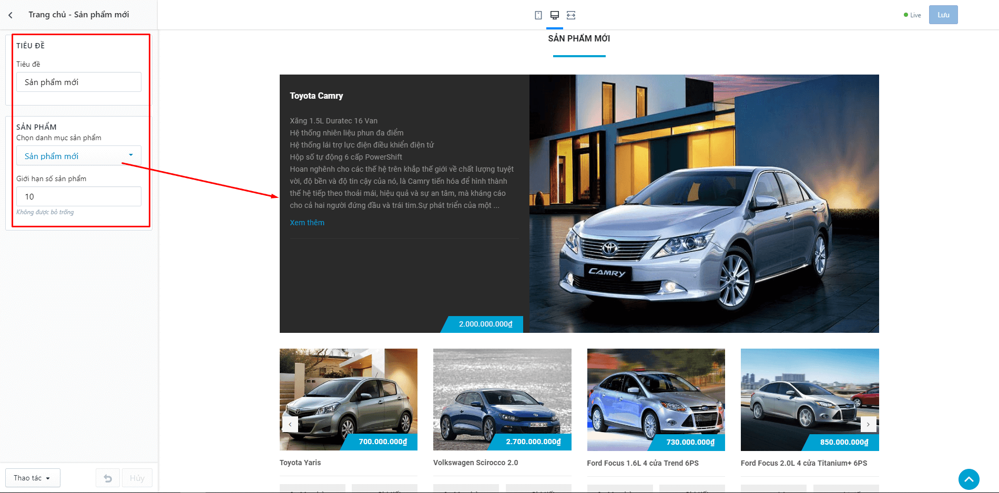Open the Ford Focus 1.6L thumbnail

point(656,400)
